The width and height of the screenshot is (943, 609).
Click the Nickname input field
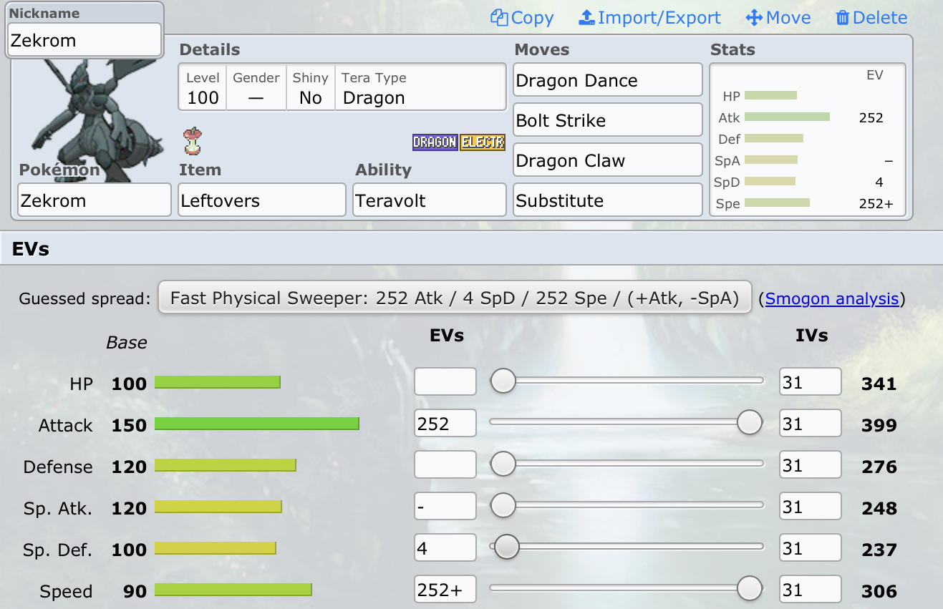coord(84,40)
